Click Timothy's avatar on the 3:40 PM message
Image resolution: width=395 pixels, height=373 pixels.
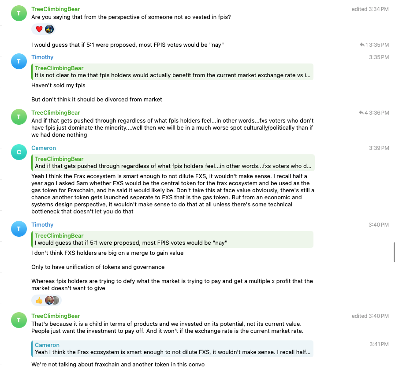[x=18, y=229]
